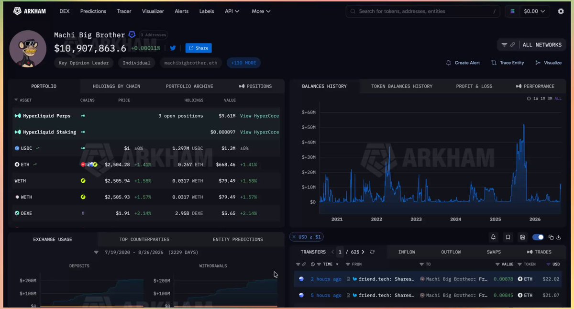Switch to the Outflow tab
The width and height of the screenshot is (574, 309).
tap(451, 252)
